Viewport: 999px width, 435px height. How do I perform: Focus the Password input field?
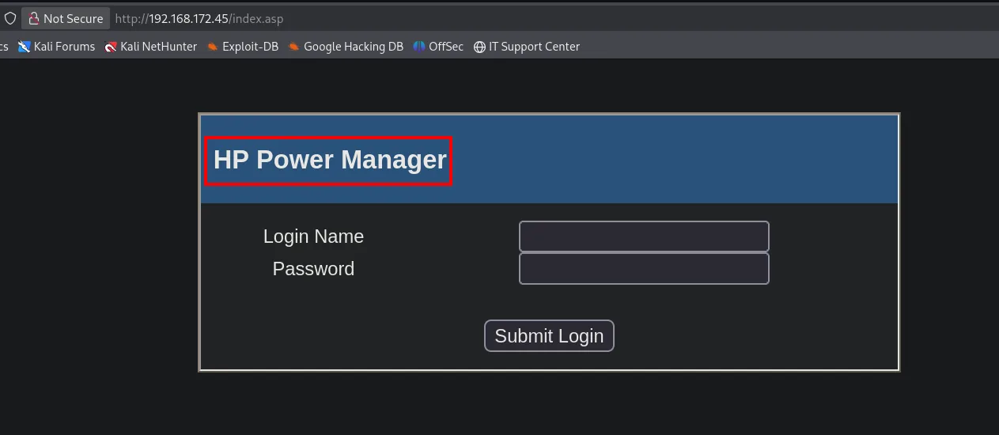644,269
